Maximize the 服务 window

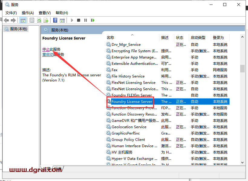tap(225, 5)
